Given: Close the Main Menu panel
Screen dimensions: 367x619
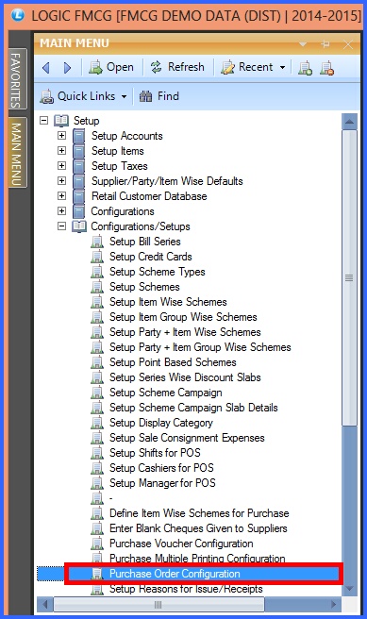Looking at the screenshot, I should [x=348, y=44].
